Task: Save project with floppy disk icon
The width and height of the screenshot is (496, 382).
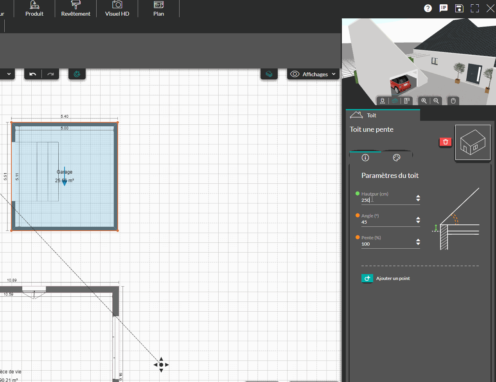Action: (459, 8)
